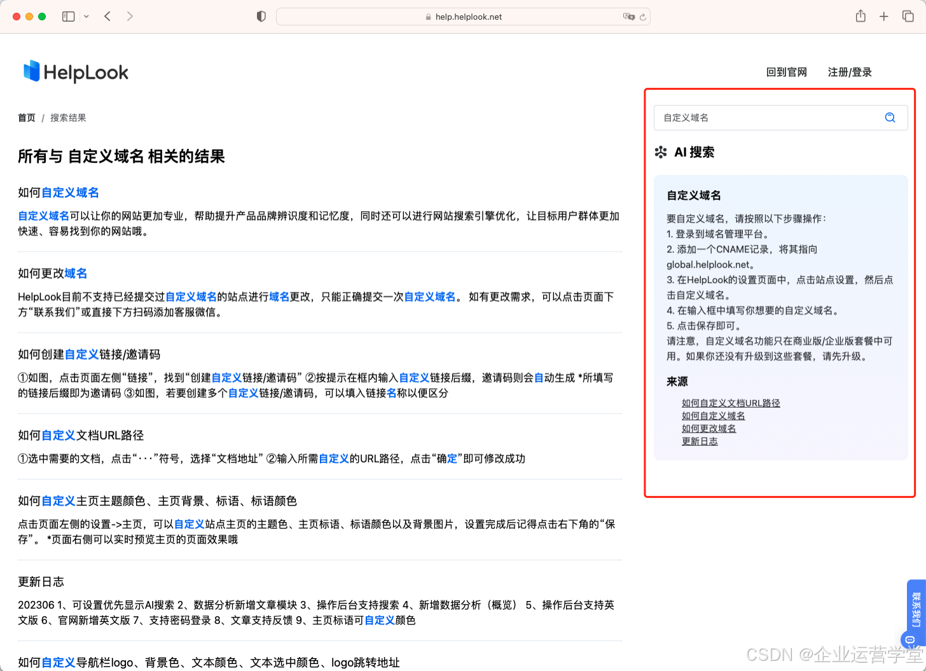
Task: Open a new tab with plus icon
Action: tap(884, 17)
